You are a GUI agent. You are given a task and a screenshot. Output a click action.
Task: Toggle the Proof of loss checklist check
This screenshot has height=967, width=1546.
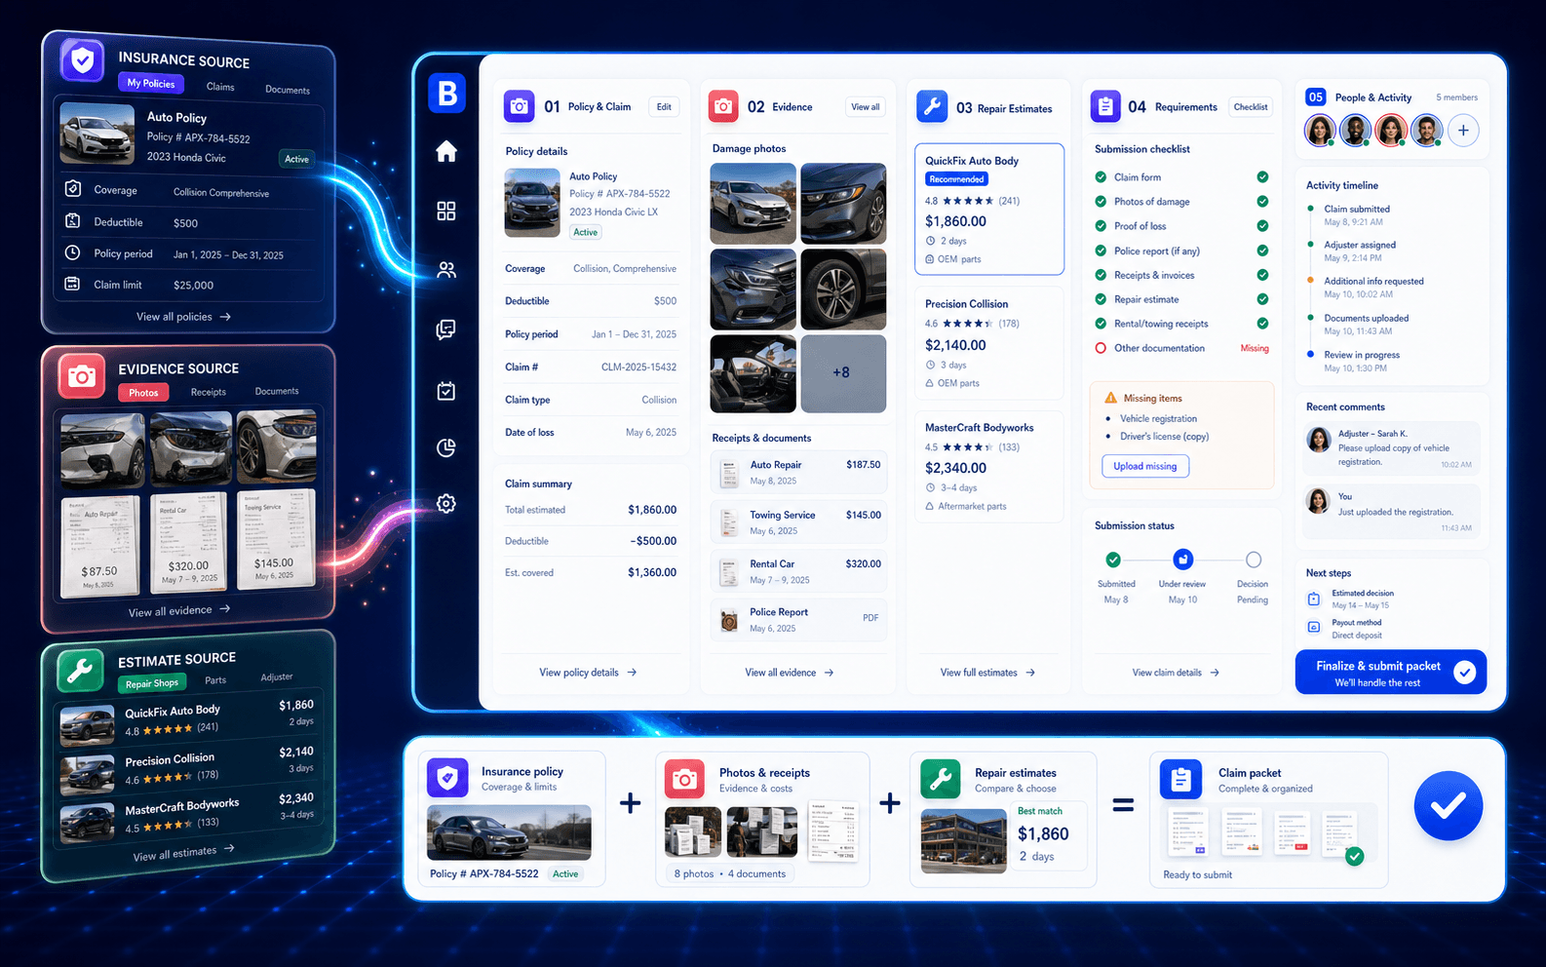click(x=1262, y=226)
